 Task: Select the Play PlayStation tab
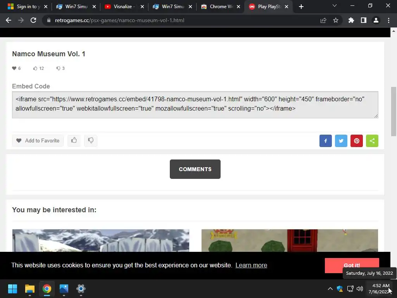click(x=268, y=7)
